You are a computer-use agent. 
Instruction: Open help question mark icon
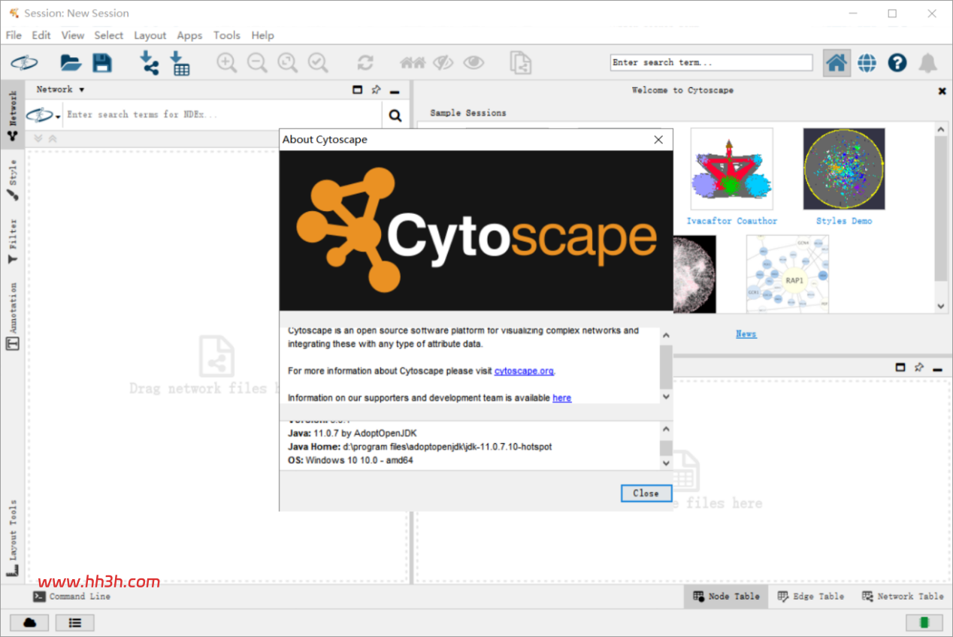point(897,62)
